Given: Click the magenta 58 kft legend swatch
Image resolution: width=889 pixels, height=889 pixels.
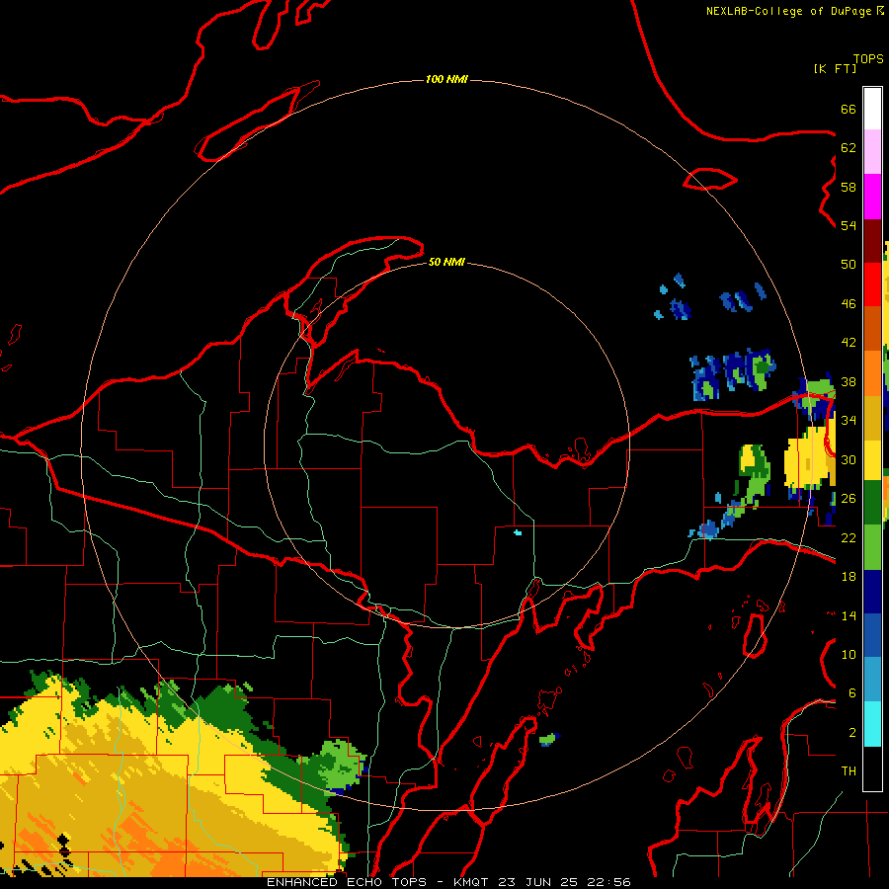Looking at the screenshot, I should pos(872,197).
